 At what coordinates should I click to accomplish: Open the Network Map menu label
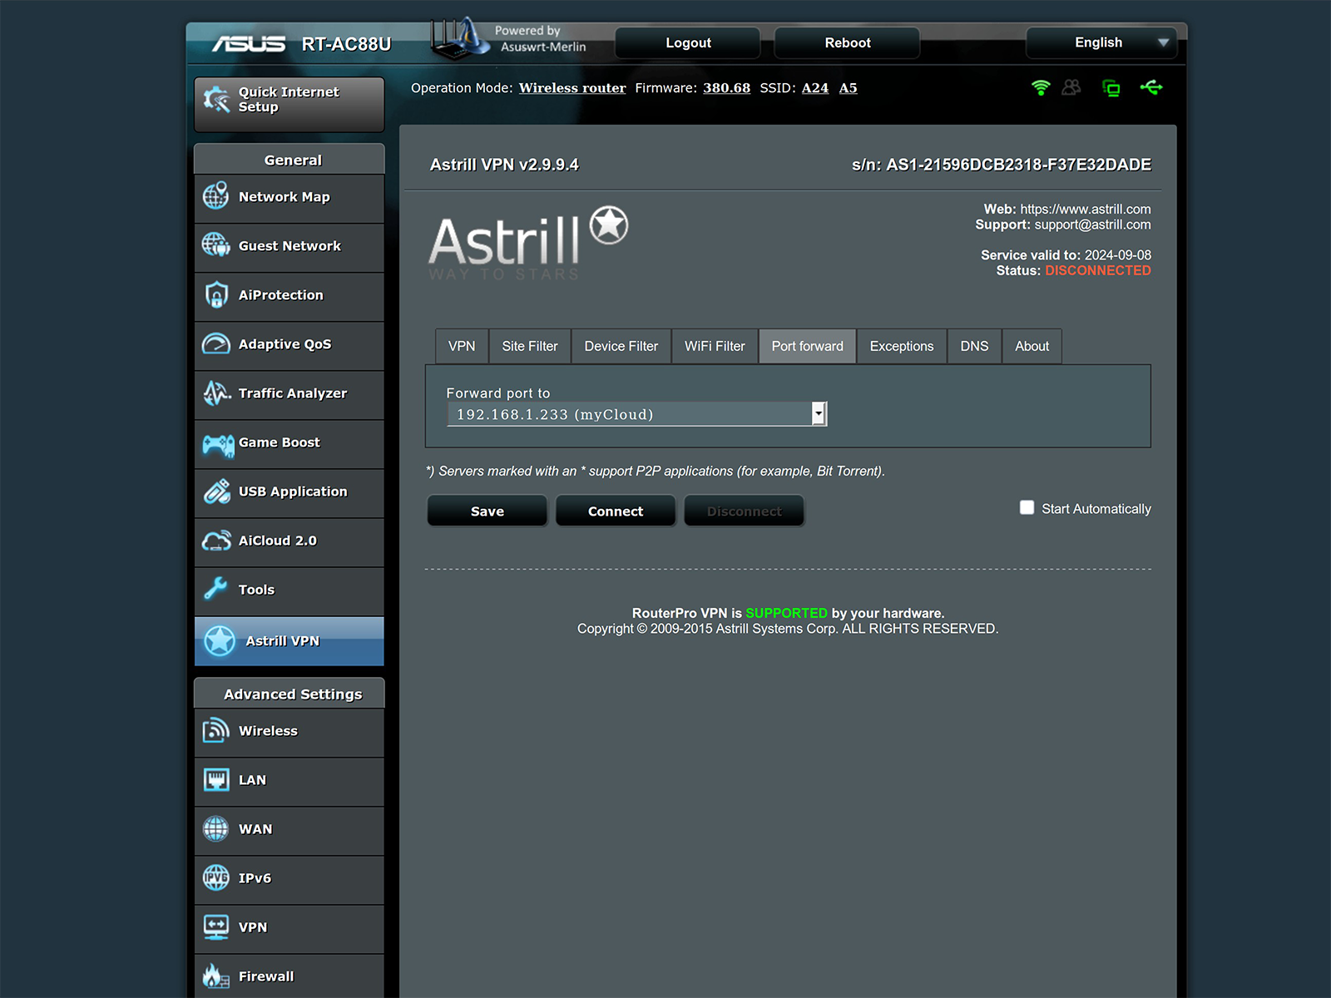tap(285, 197)
